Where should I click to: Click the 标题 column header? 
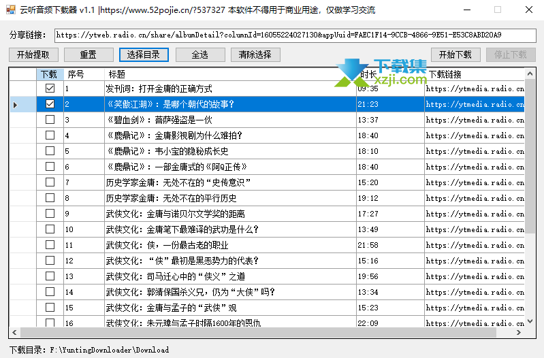pyautogui.click(x=230, y=74)
